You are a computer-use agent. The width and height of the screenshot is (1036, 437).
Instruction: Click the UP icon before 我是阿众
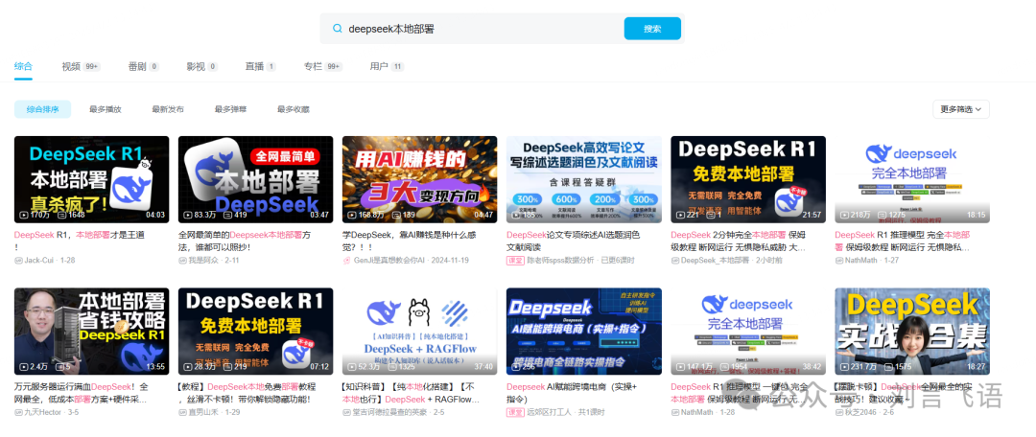tap(183, 260)
